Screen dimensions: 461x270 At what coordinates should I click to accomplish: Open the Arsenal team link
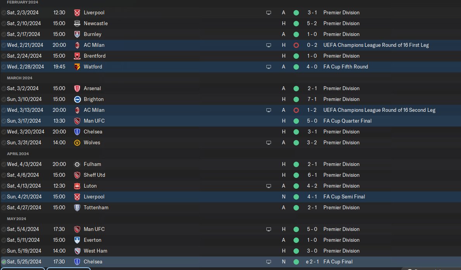coord(92,88)
